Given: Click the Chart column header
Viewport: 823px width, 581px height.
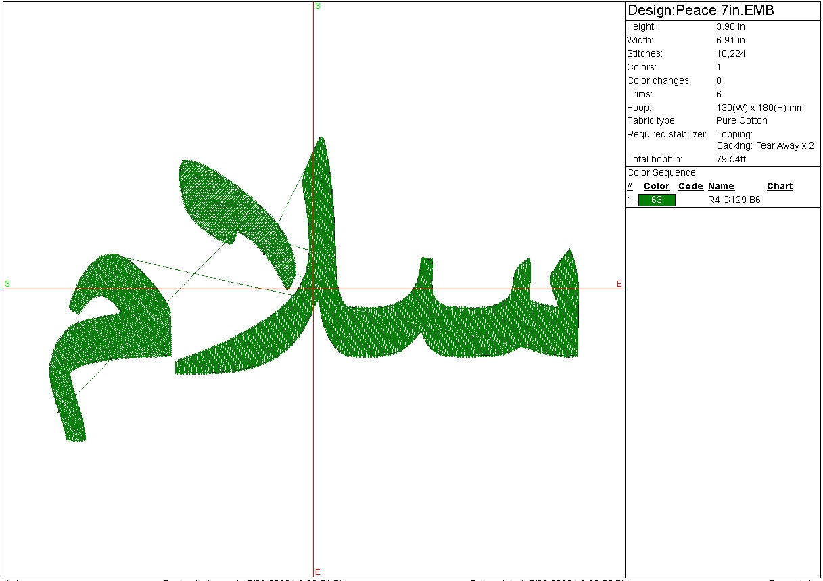Looking at the screenshot, I should [780, 187].
